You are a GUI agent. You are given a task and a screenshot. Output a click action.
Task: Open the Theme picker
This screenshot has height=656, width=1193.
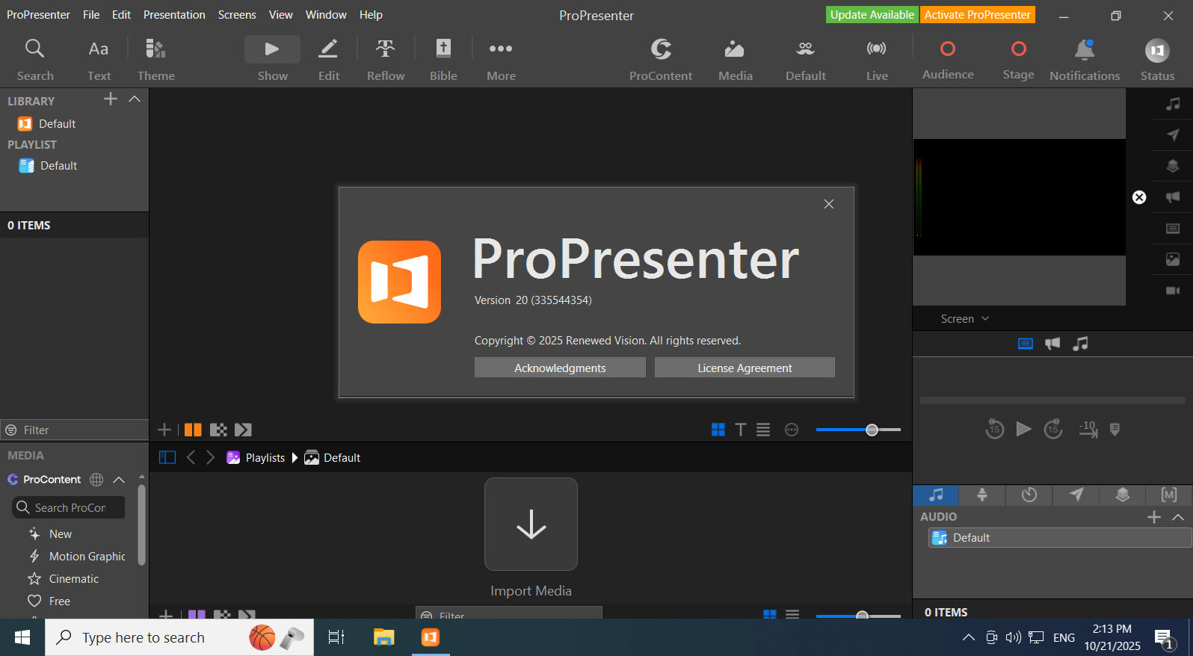[155, 60]
